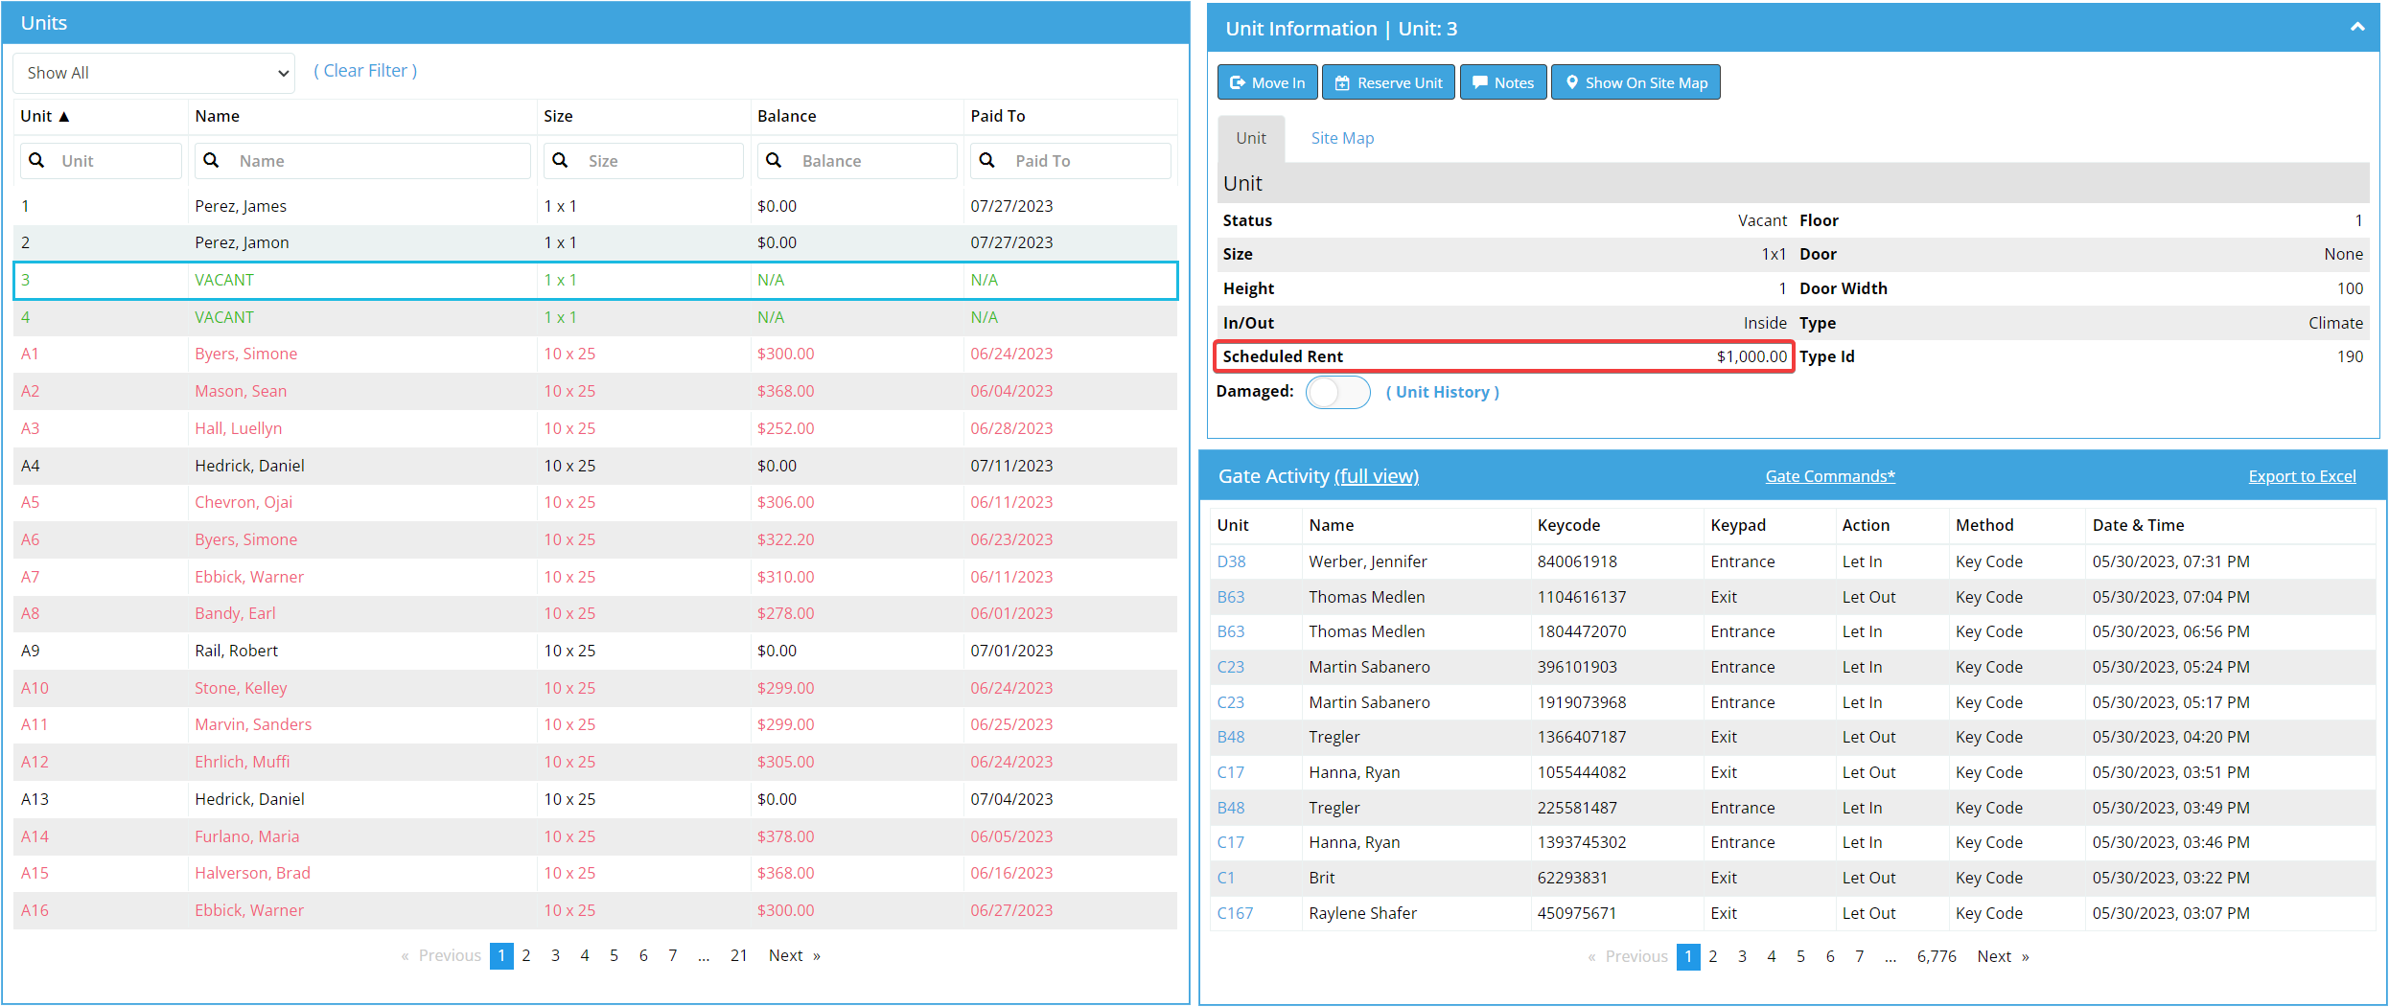Click the Size search input field
Viewport: 2389px width, 1007px height.
(x=643, y=160)
